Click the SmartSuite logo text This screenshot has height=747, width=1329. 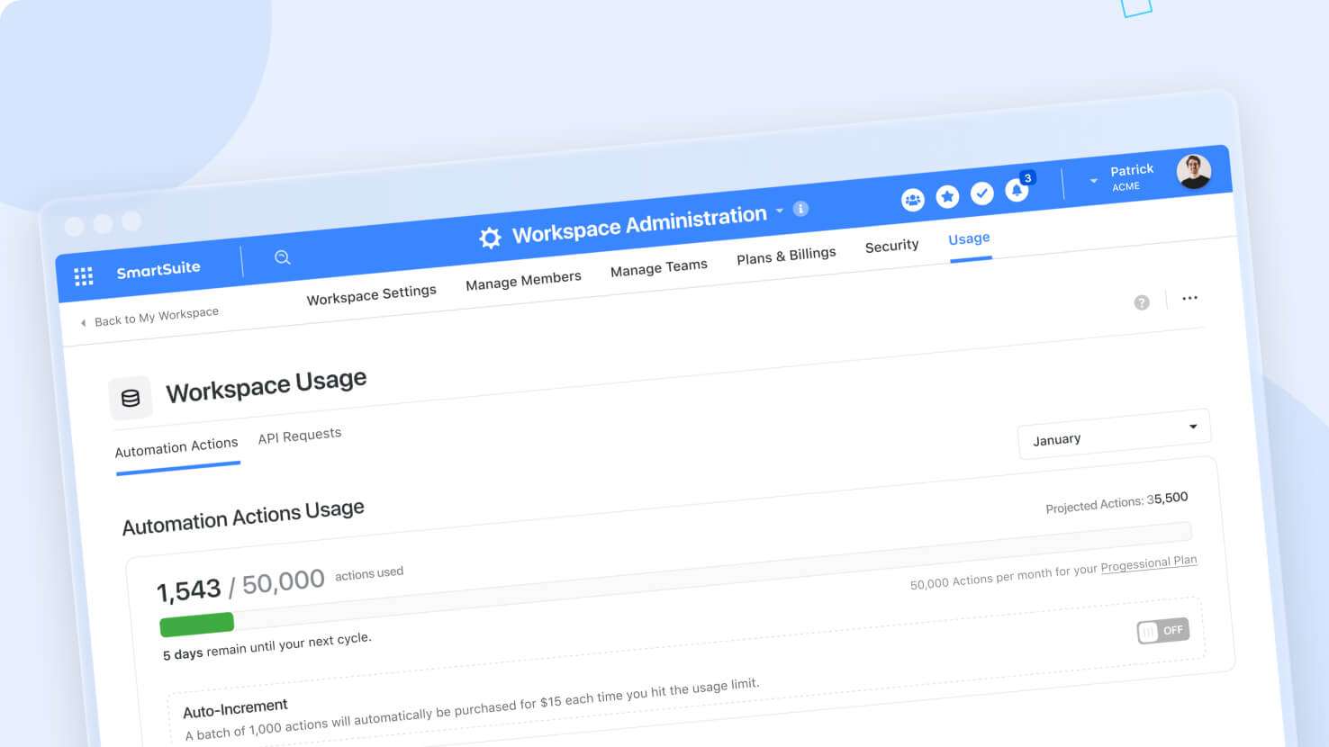tap(158, 269)
